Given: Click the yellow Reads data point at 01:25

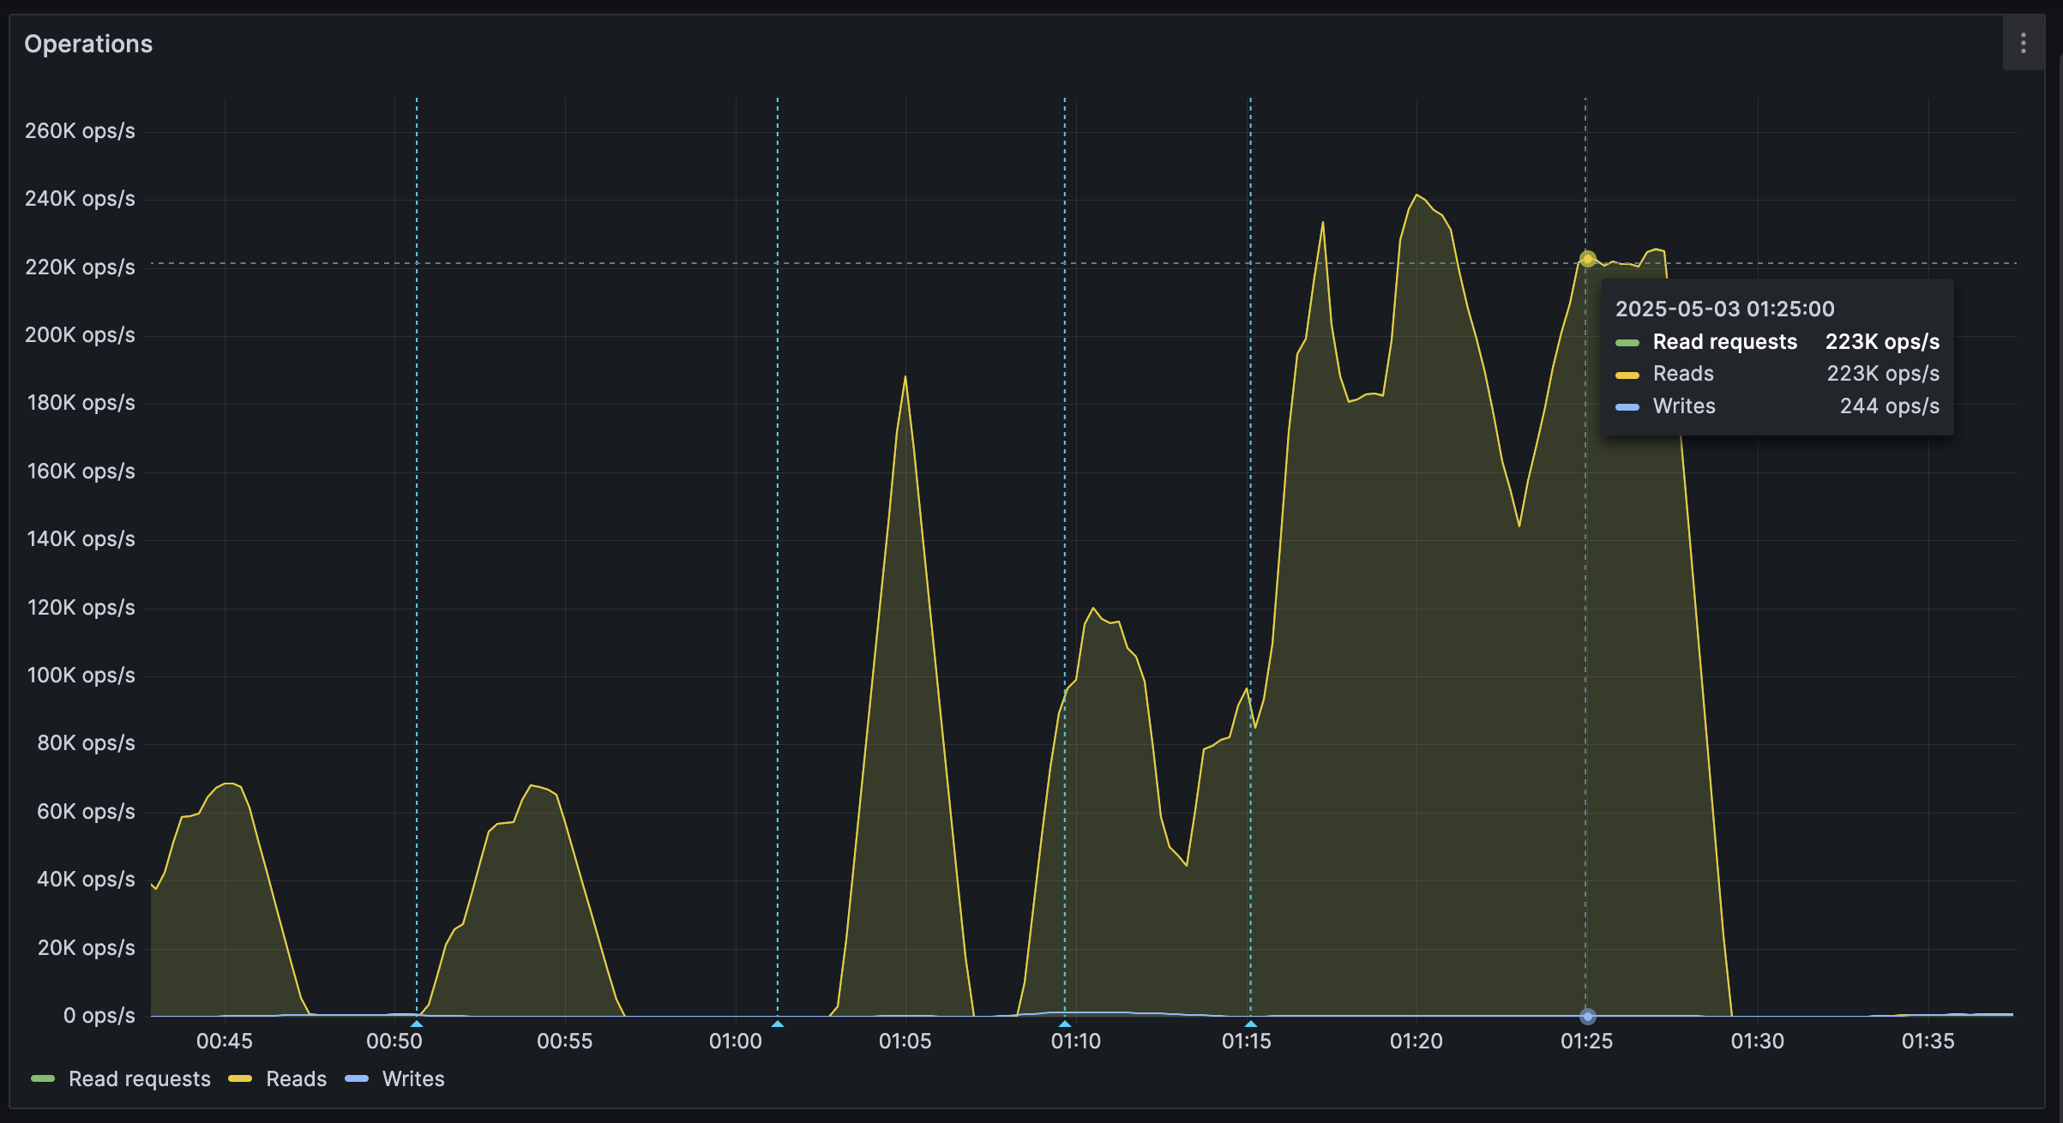Looking at the screenshot, I should click(x=1587, y=259).
